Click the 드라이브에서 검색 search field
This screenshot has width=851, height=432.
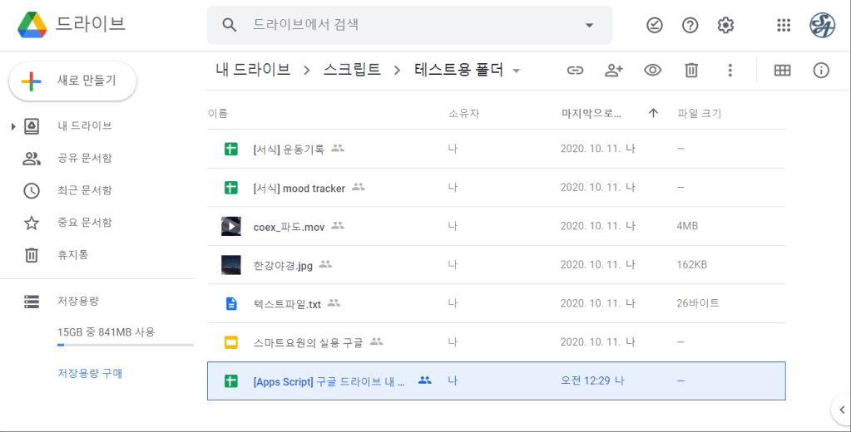click(408, 25)
